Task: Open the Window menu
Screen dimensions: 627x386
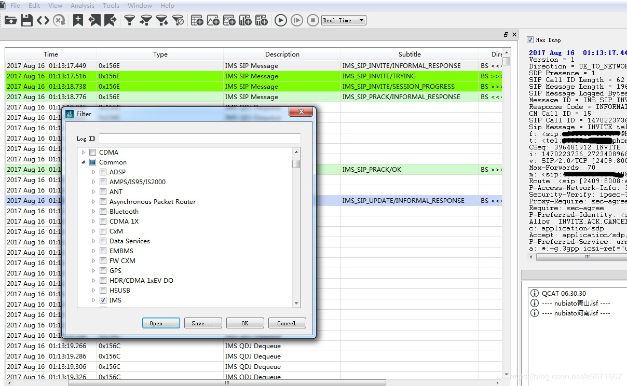Action: (x=140, y=6)
